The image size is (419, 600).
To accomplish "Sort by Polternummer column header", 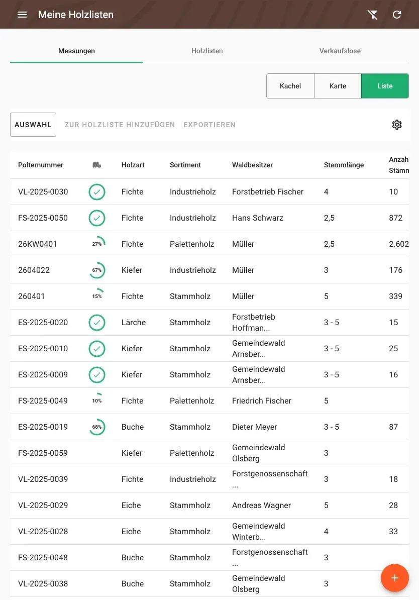I will click(x=41, y=165).
